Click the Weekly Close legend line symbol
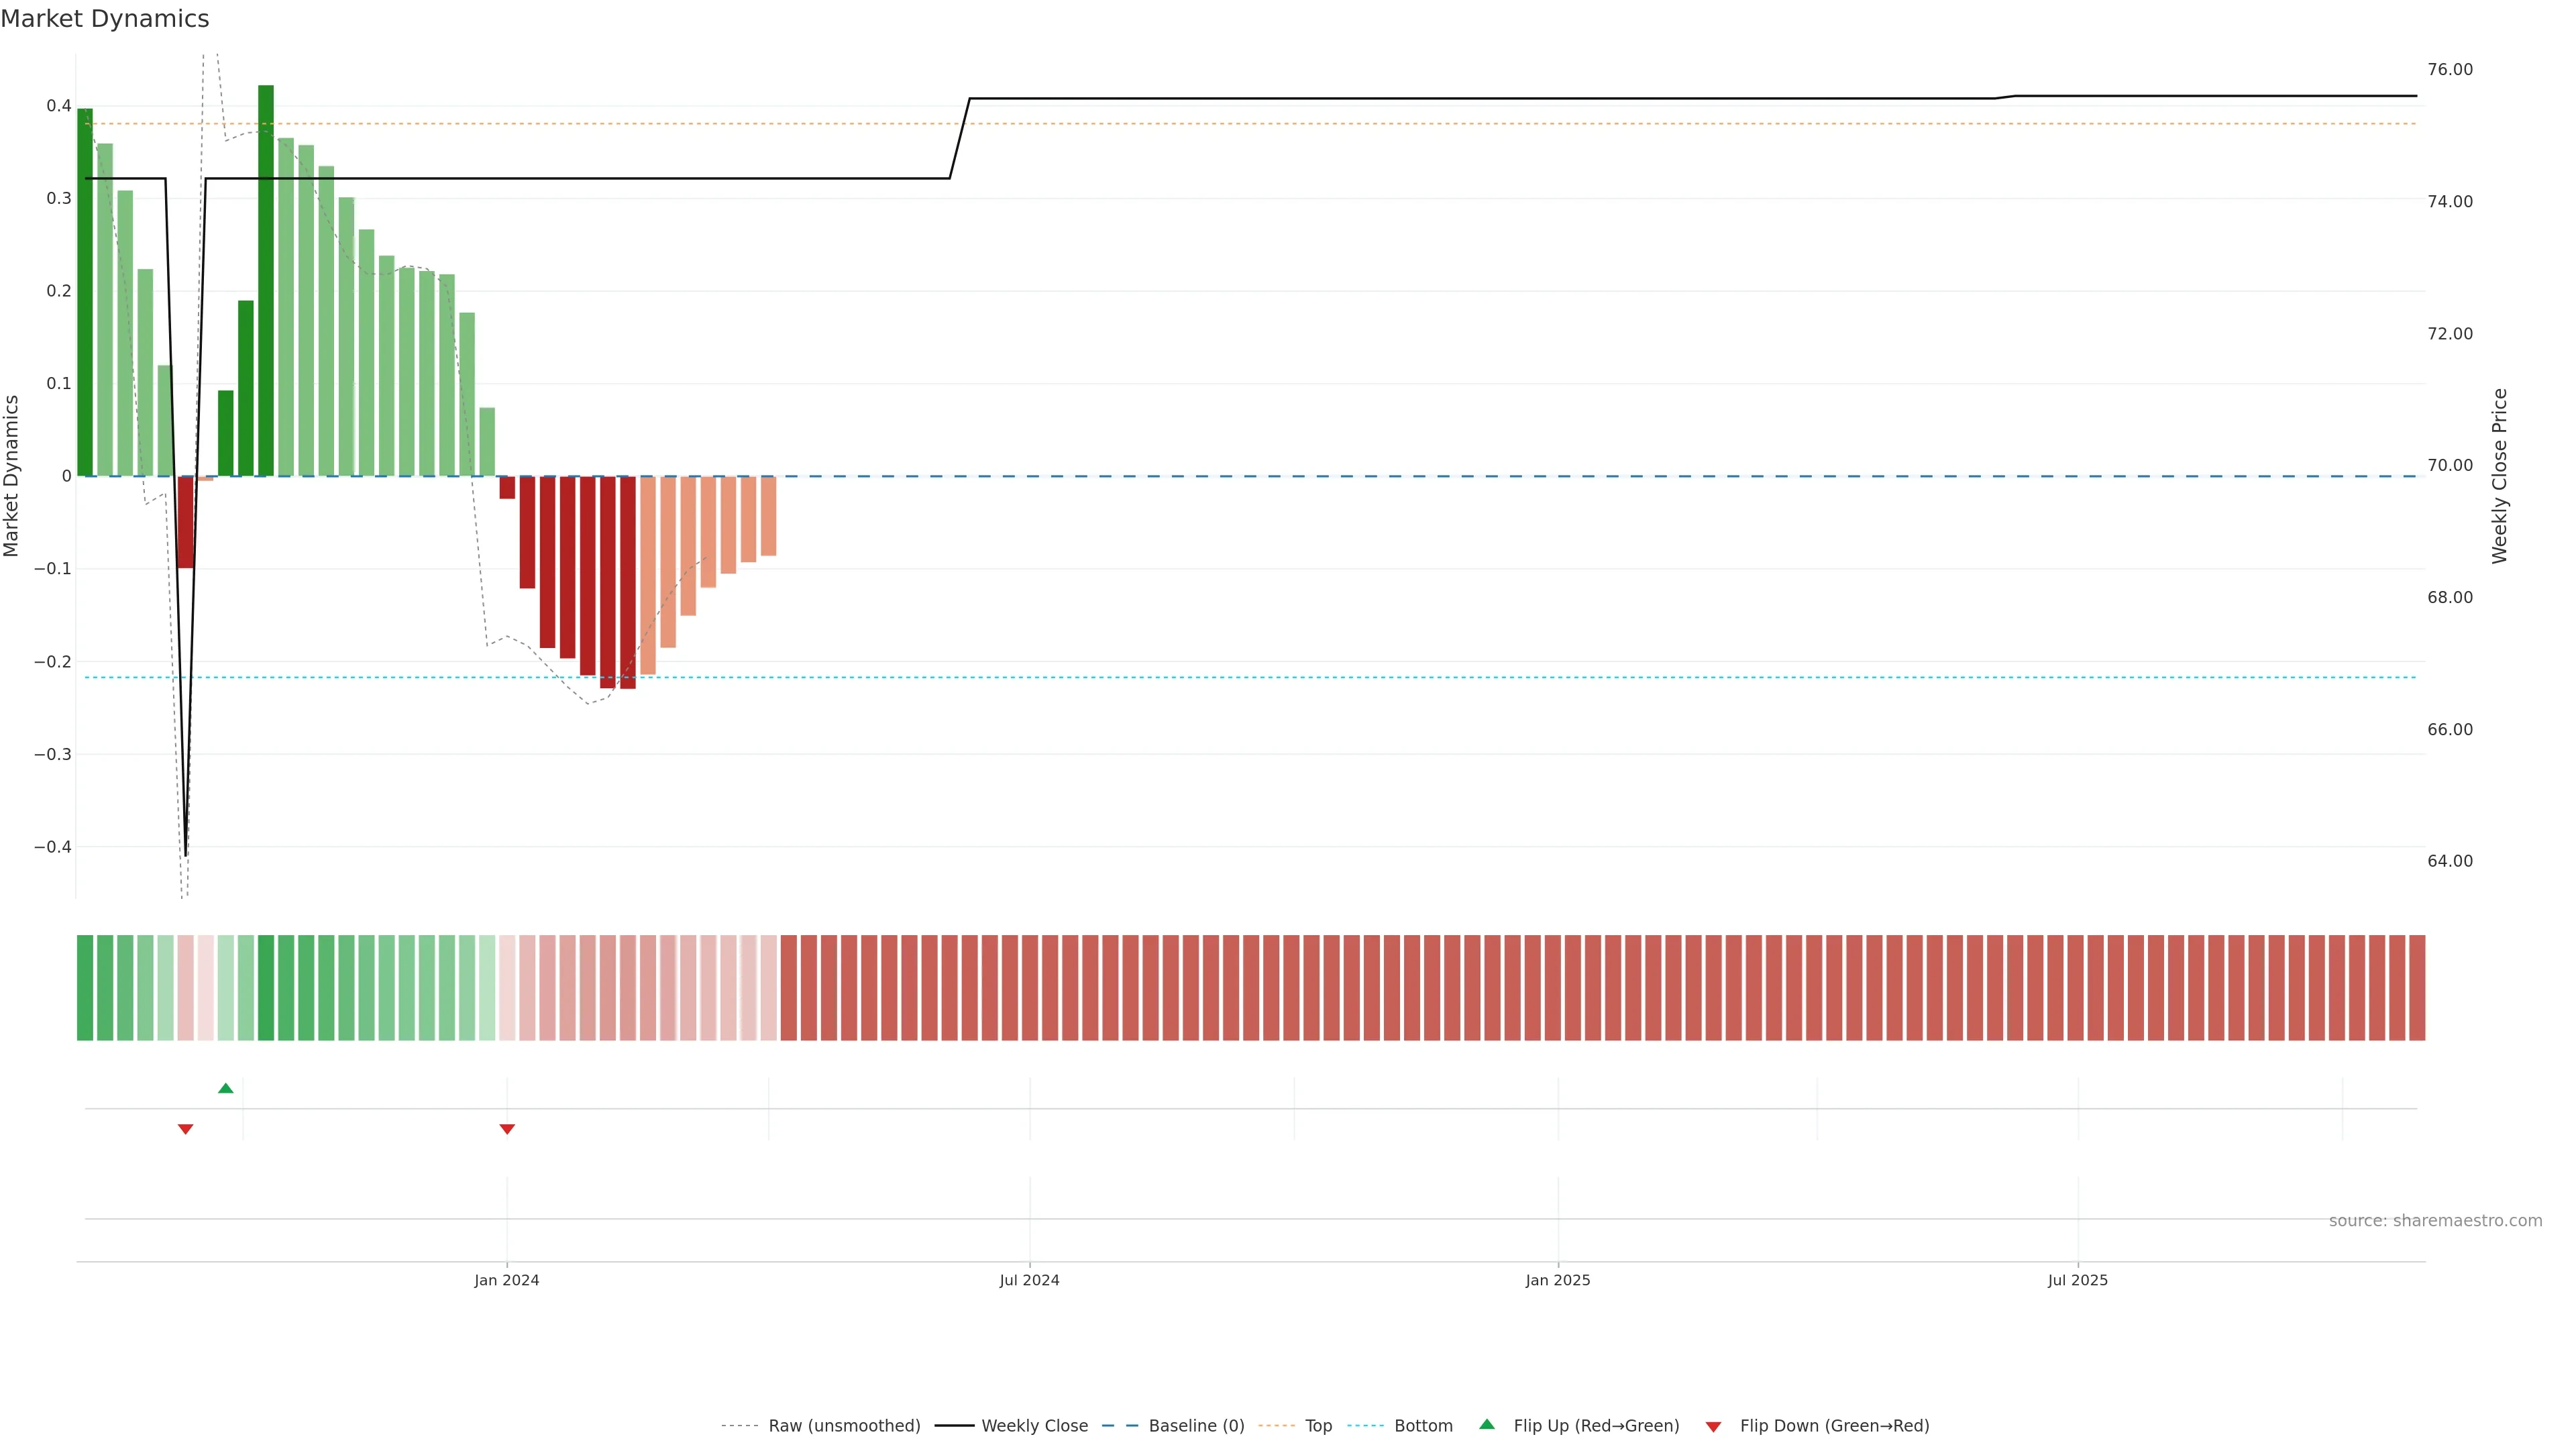The height and width of the screenshot is (1449, 2576). pyautogui.click(x=954, y=1426)
